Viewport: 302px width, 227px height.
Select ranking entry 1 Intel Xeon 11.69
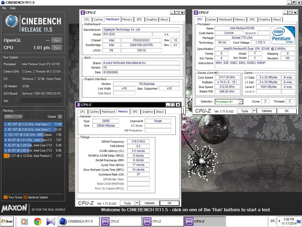(x=33, y=124)
